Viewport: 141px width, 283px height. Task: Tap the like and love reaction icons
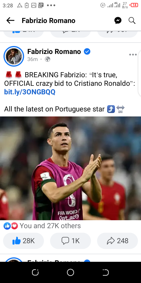[x=11, y=226]
